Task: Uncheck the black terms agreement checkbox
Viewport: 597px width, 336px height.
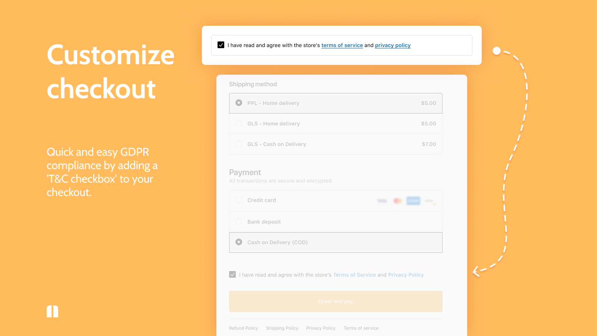Action: point(221,45)
